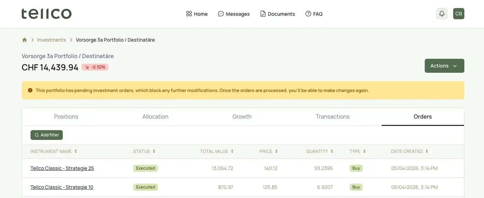This screenshot has width=484, height=198.
Task: Click the Investments breadcrumb link
Action: coord(52,40)
